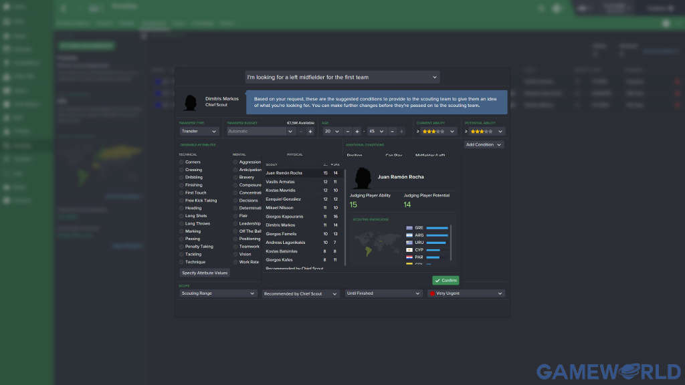This screenshot has width=685, height=385.
Task: Open the Recommended by Chief Scout dropdown
Action: tap(300, 294)
